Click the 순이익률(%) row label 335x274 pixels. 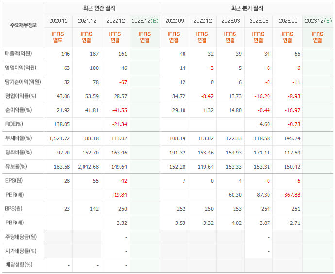(x=18, y=110)
